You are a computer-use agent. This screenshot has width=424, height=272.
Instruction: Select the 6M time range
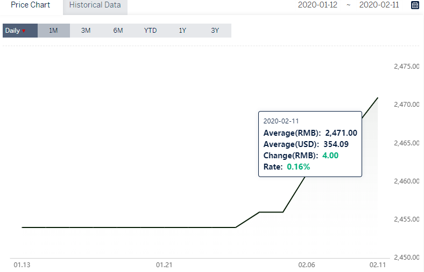click(118, 31)
